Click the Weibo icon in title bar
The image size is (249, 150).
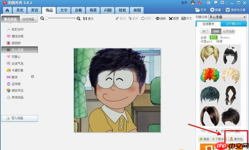click(199, 2)
